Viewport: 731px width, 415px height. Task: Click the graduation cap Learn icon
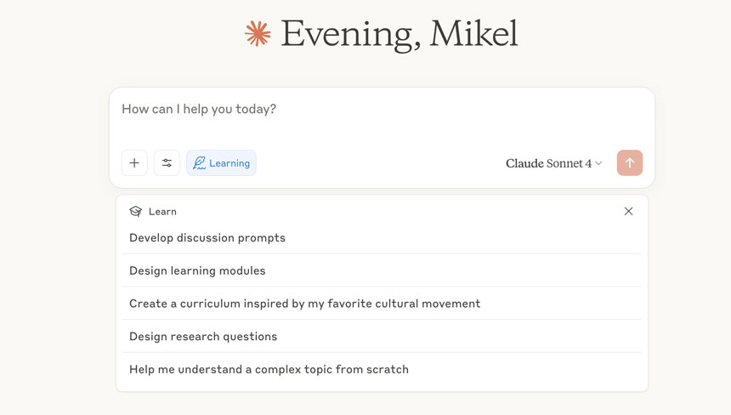[136, 211]
